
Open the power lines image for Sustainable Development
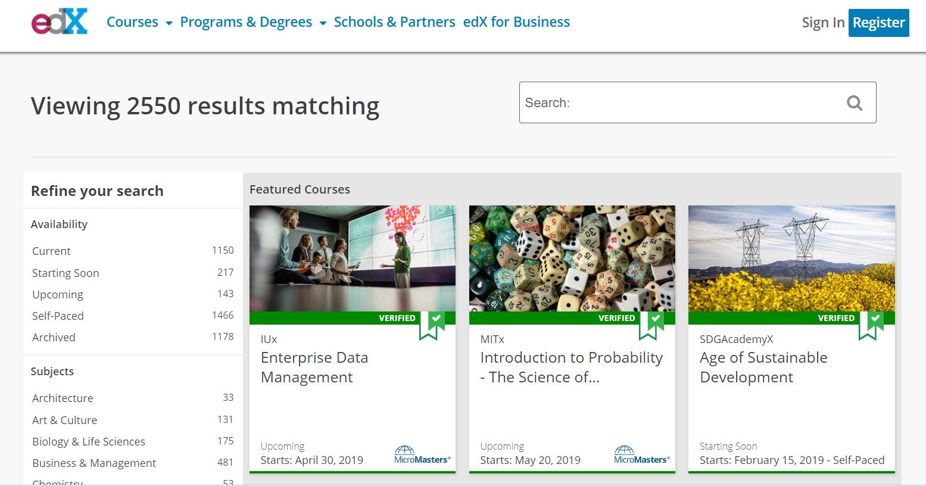[791, 258]
